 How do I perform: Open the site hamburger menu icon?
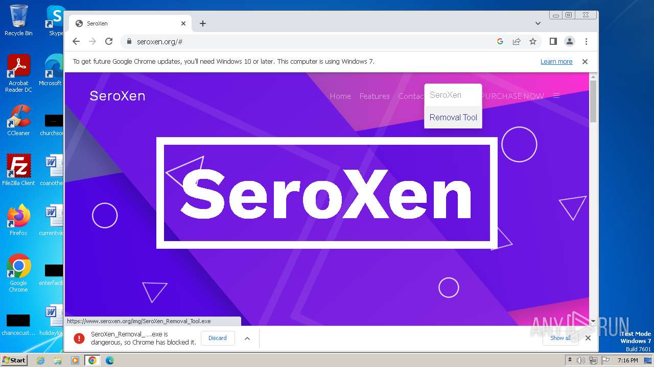(556, 96)
